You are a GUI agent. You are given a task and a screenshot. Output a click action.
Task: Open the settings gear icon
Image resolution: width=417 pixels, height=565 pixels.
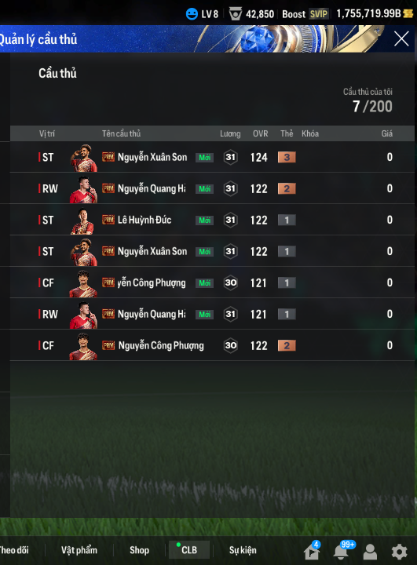(399, 552)
